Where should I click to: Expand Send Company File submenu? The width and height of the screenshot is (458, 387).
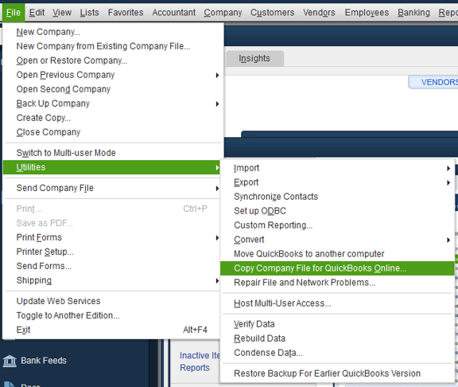click(x=112, y=188)
